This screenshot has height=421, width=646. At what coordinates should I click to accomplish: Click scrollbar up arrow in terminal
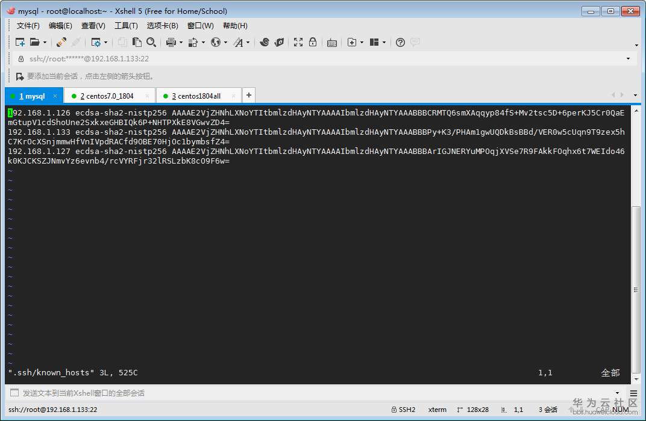pyautogui.click(x=636, y=110)
